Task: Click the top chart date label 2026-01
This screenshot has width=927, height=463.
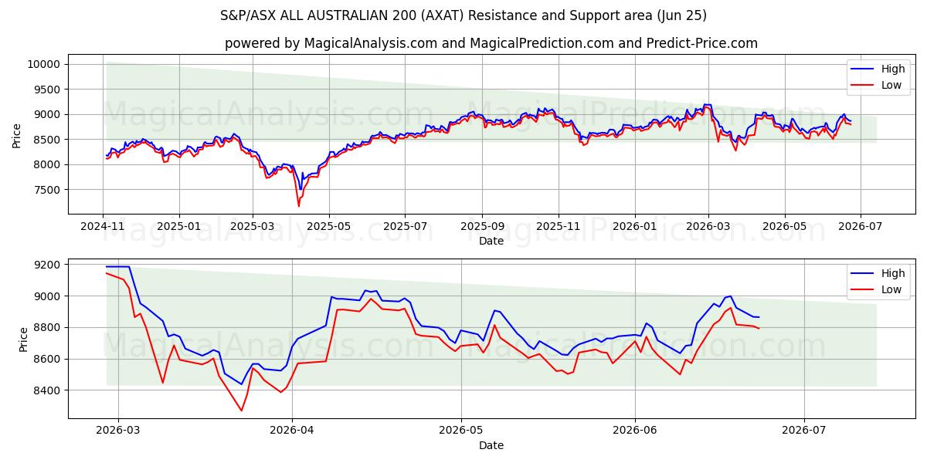Action: [x=635, y=228]
